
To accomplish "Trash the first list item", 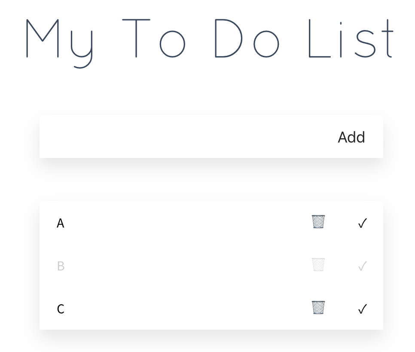I will pos(318,222).
